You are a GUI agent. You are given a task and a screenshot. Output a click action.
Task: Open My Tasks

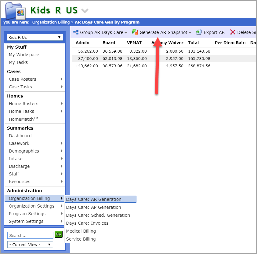click(18, 62)
